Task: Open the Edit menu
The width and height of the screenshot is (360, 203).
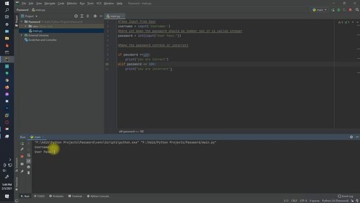Action: [31, 3]
